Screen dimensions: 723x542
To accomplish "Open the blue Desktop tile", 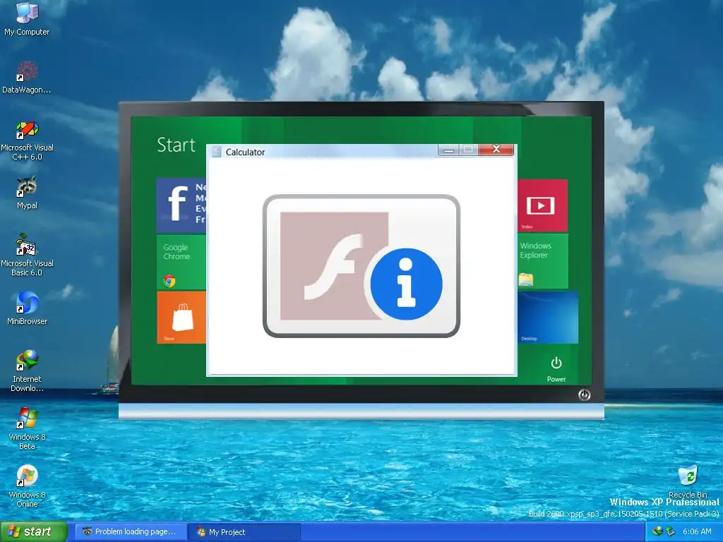I will (547, 317).
